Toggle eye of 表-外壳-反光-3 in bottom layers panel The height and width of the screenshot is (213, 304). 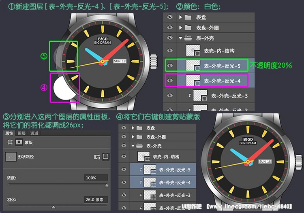coord(124,195)
